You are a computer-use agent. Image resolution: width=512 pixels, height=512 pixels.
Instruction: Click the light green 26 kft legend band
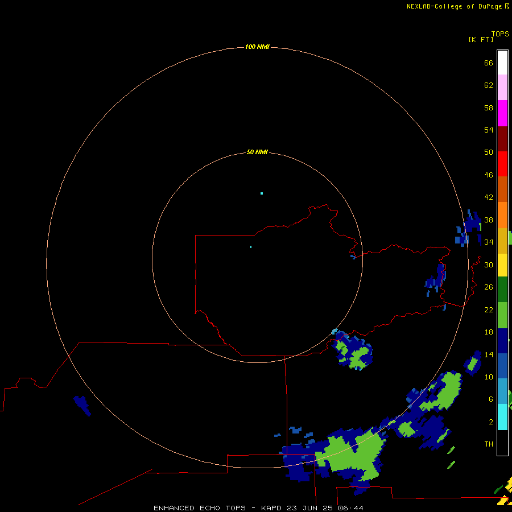pos(502,315)
